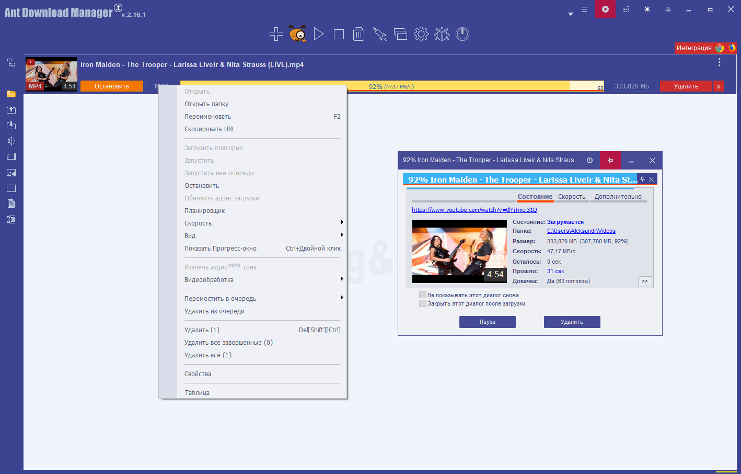Click the bug icon in the toolbar
Viewport: 741px width, 474px height.
tap(442, 34)
